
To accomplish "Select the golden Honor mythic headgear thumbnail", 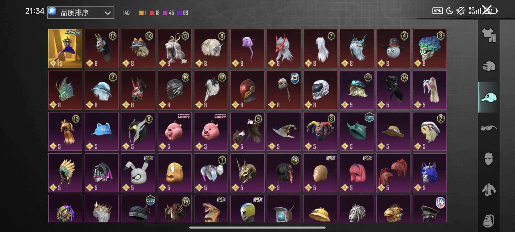I will coord(65,48).
